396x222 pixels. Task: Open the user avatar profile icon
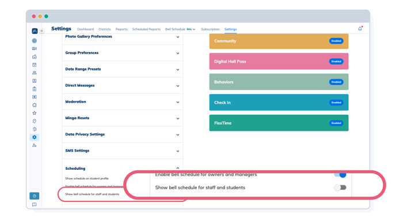(x=35, y=41)
